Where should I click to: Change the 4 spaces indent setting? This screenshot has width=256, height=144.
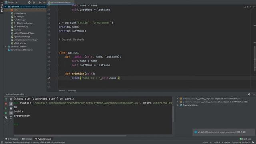[x=226, y=142]
